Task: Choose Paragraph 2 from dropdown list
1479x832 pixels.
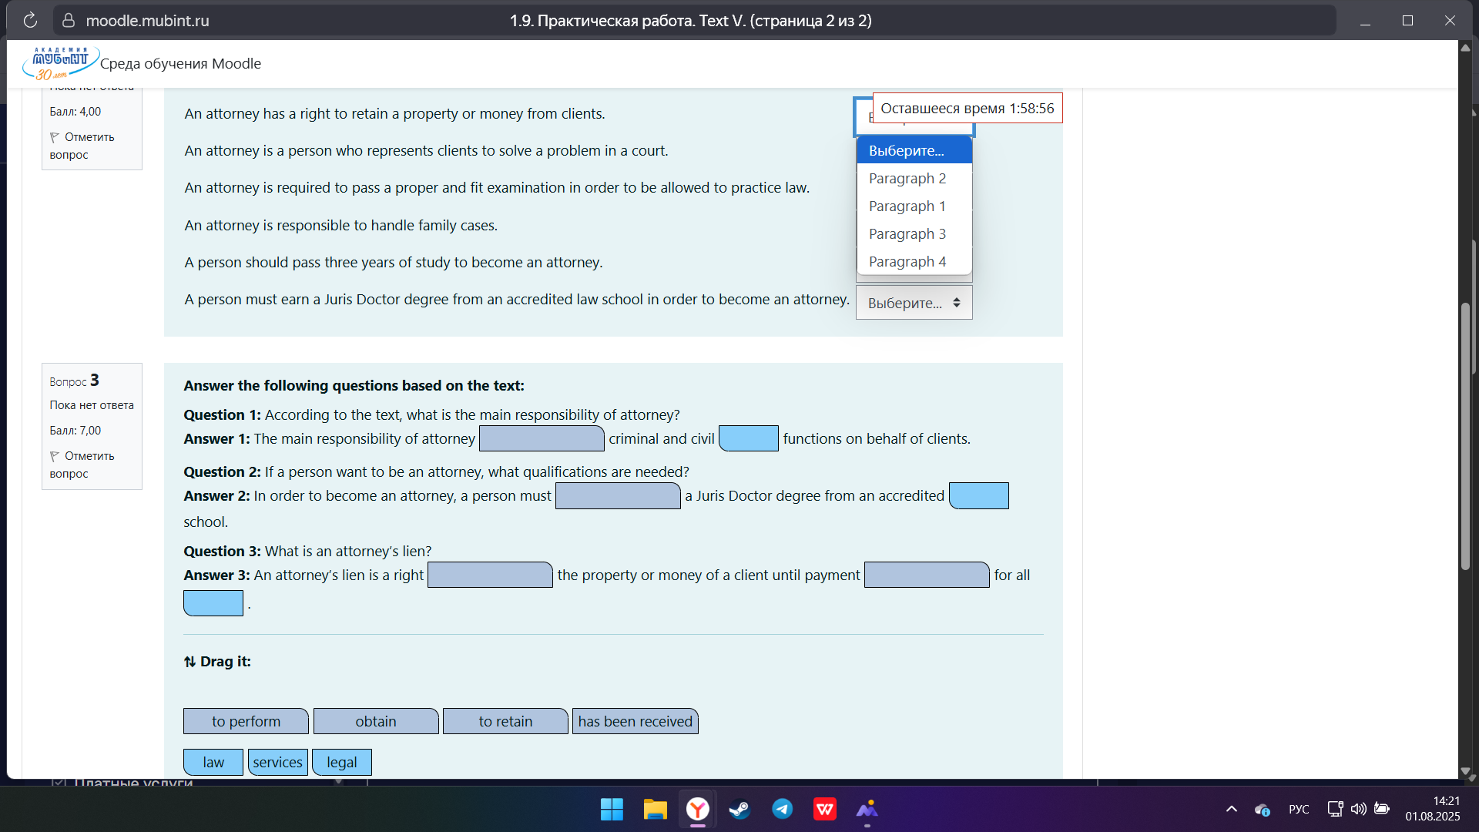Action: (x=907, y=179)
